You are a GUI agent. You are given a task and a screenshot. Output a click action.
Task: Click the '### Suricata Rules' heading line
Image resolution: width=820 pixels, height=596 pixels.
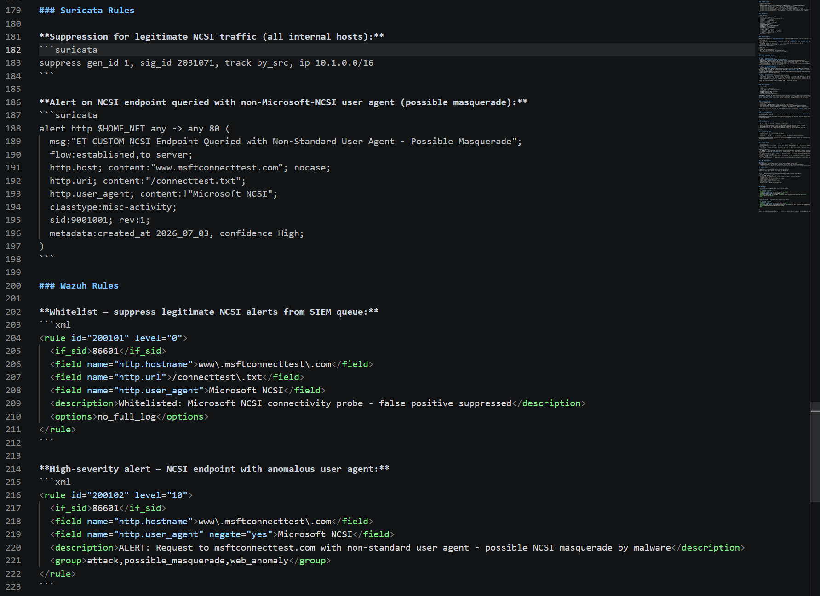[87, 11]
